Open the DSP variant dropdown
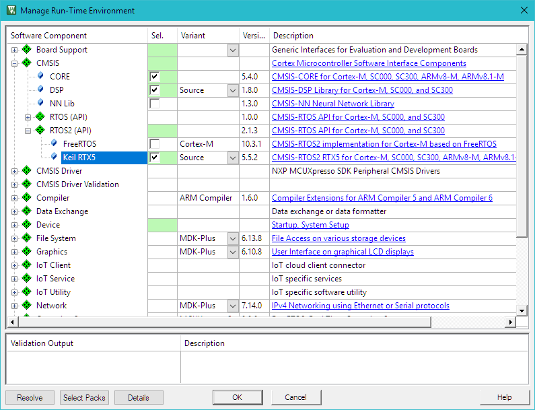The height and width of the screenshot is (410, 535). tap(233, 90)
